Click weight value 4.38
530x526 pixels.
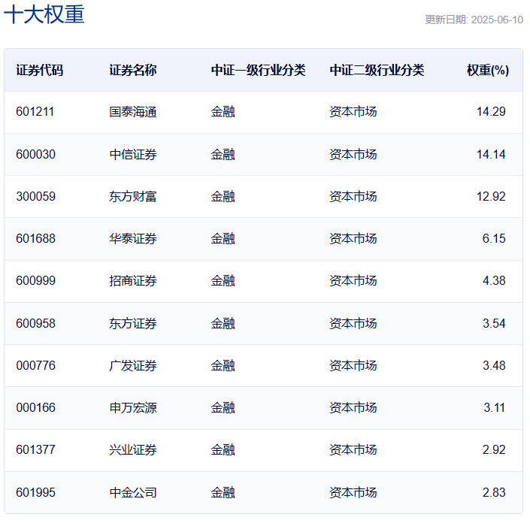[494, 280]
